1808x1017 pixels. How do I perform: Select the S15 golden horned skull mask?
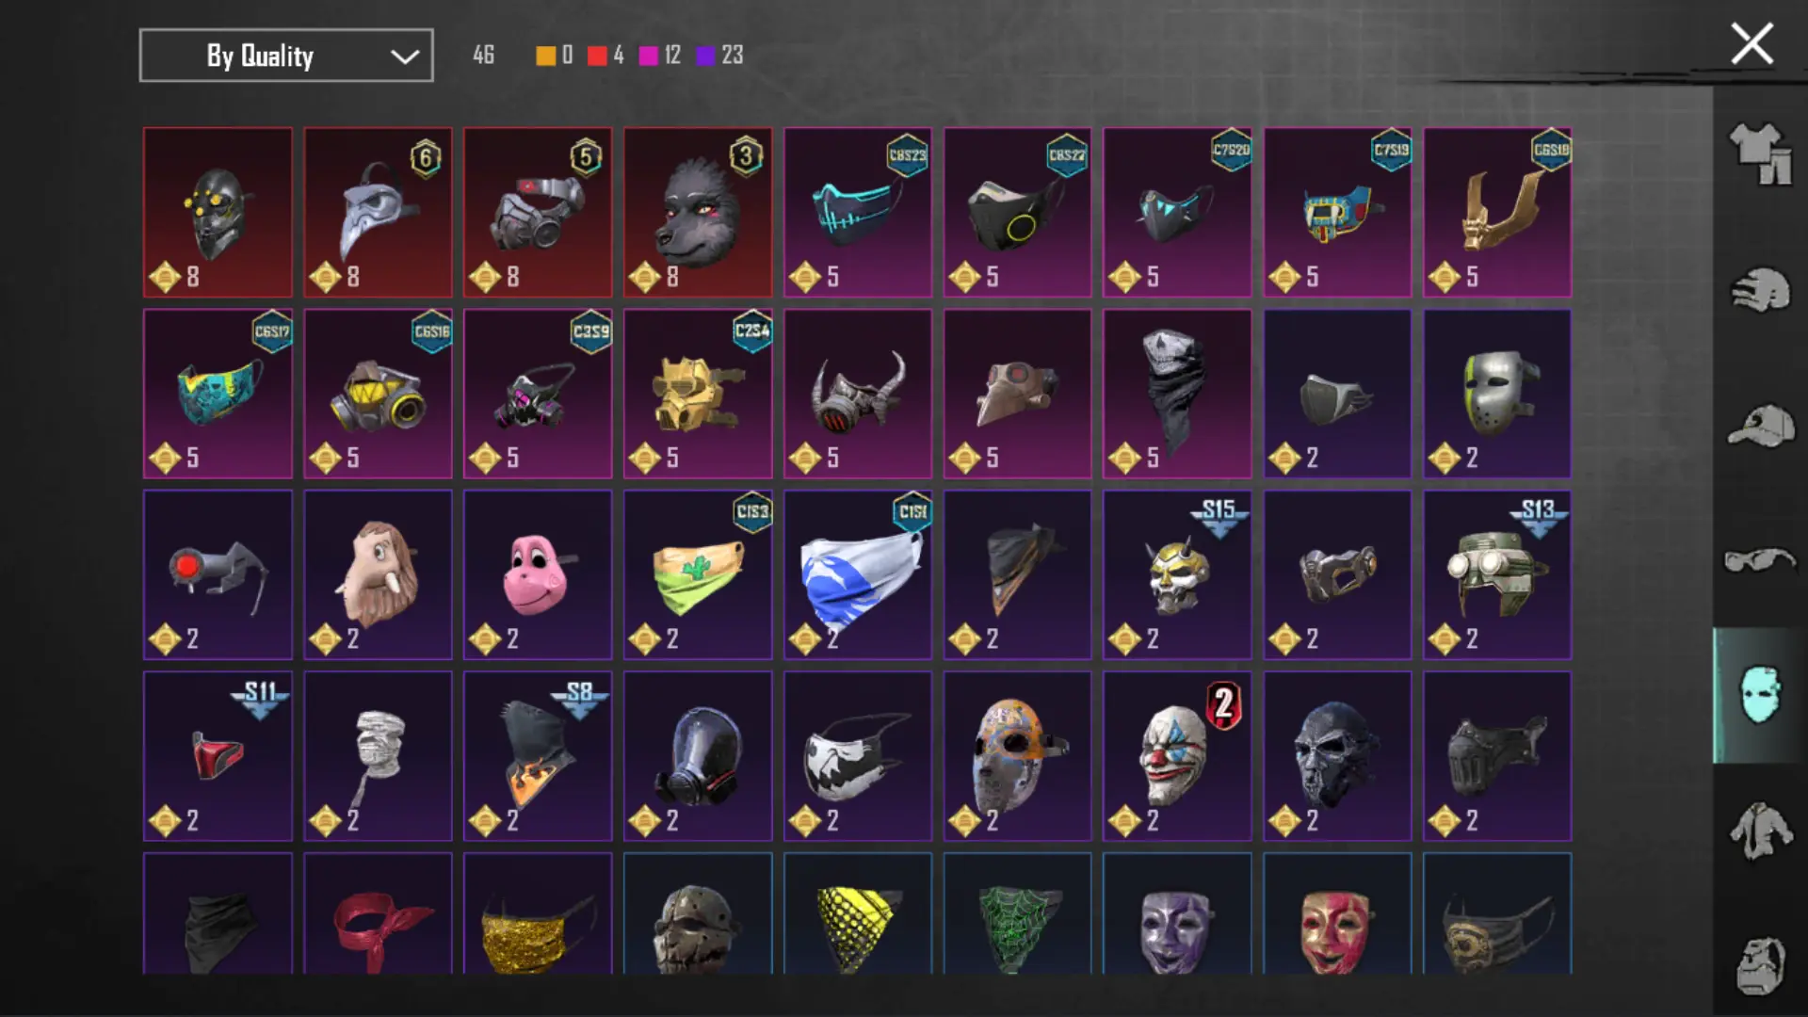coord(1177,574)
